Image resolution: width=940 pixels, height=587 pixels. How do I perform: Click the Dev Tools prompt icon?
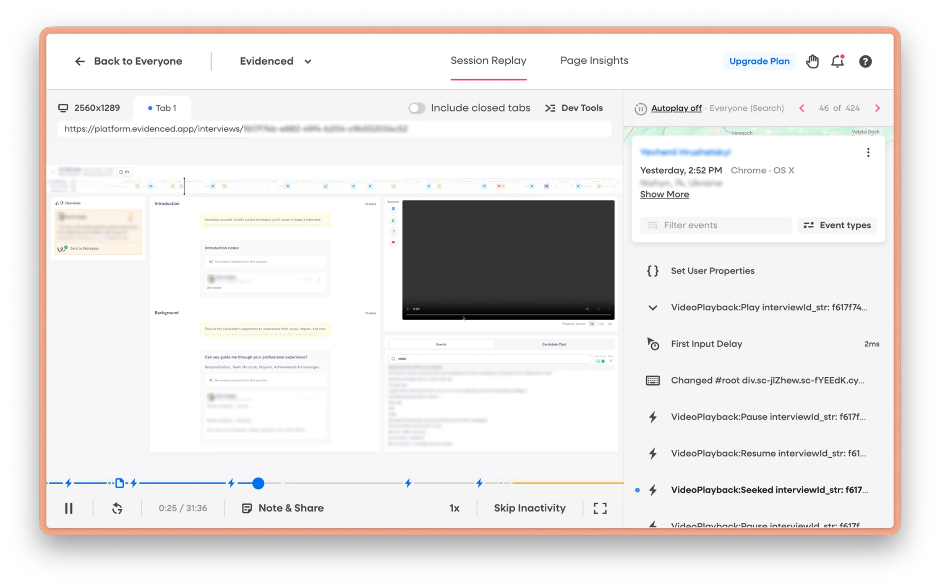pyautogui.click(x=550, y=108)
